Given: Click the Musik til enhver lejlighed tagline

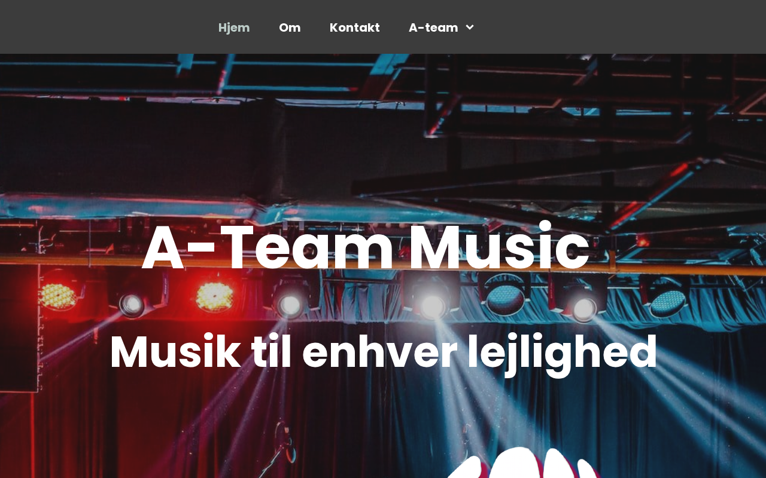Looking at the screenshot, I should tap(383, 353).
